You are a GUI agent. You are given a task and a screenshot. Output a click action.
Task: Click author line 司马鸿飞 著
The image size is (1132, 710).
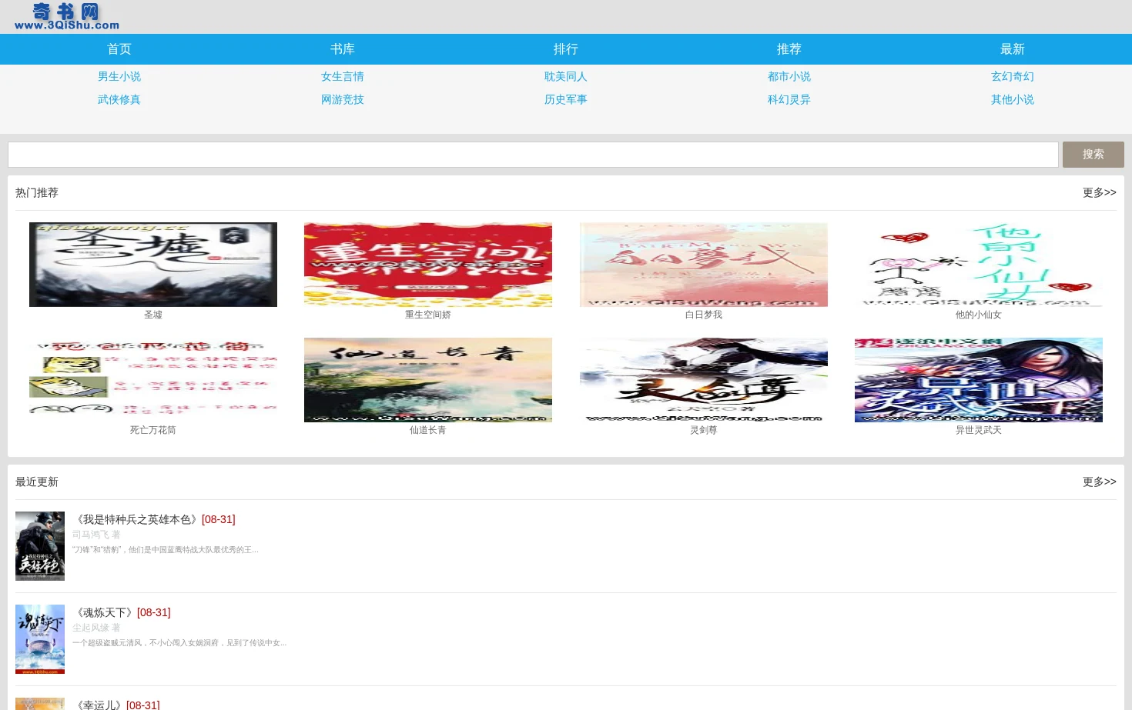96,535
